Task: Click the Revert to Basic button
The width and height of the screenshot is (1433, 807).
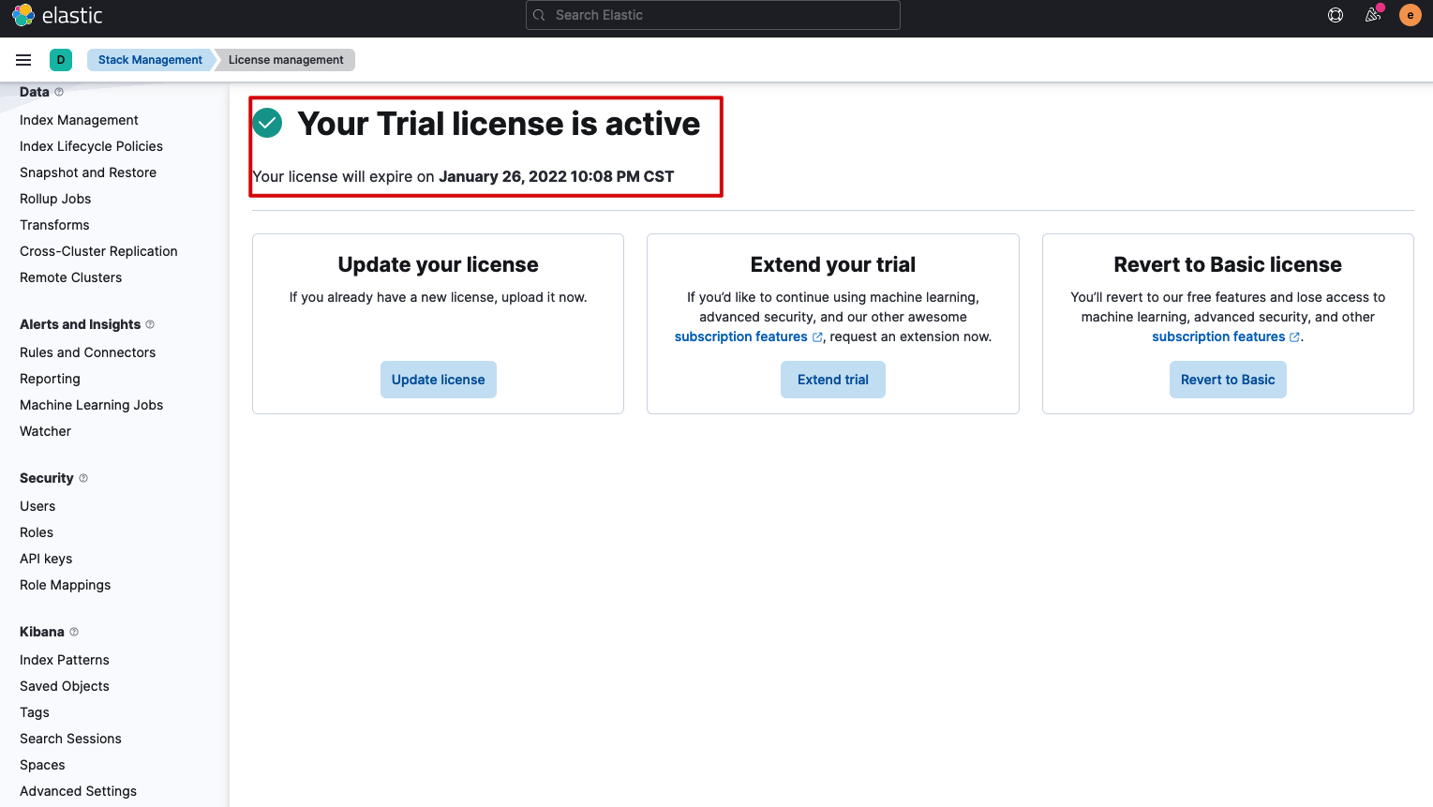Action: point(1228,380)
